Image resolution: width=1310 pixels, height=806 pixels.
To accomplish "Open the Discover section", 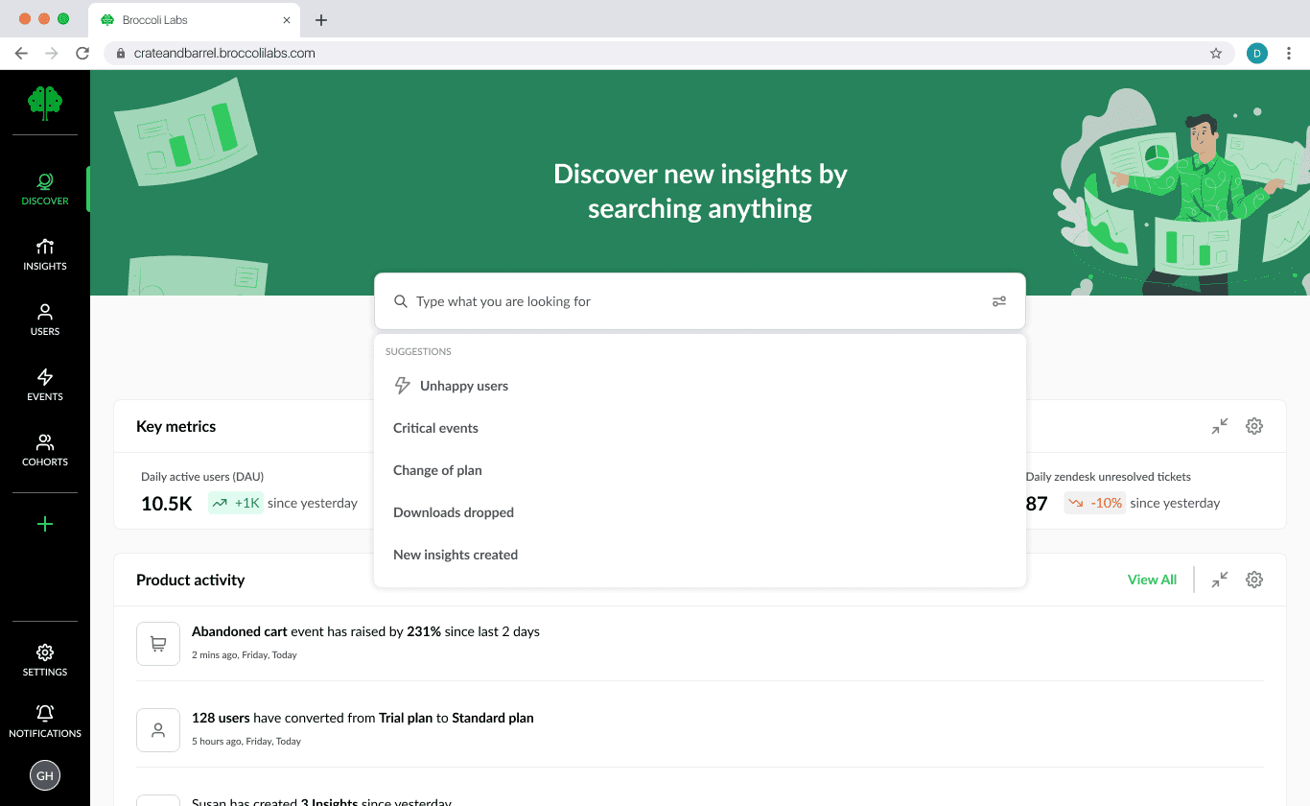I will click(x=45, y=189).
